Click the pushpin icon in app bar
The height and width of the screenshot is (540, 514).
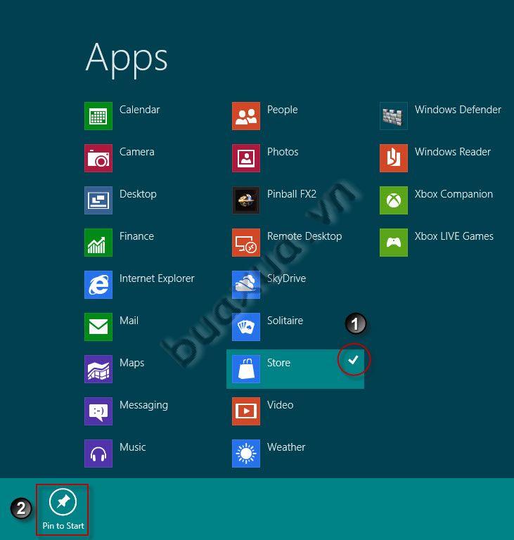[63, 502]
